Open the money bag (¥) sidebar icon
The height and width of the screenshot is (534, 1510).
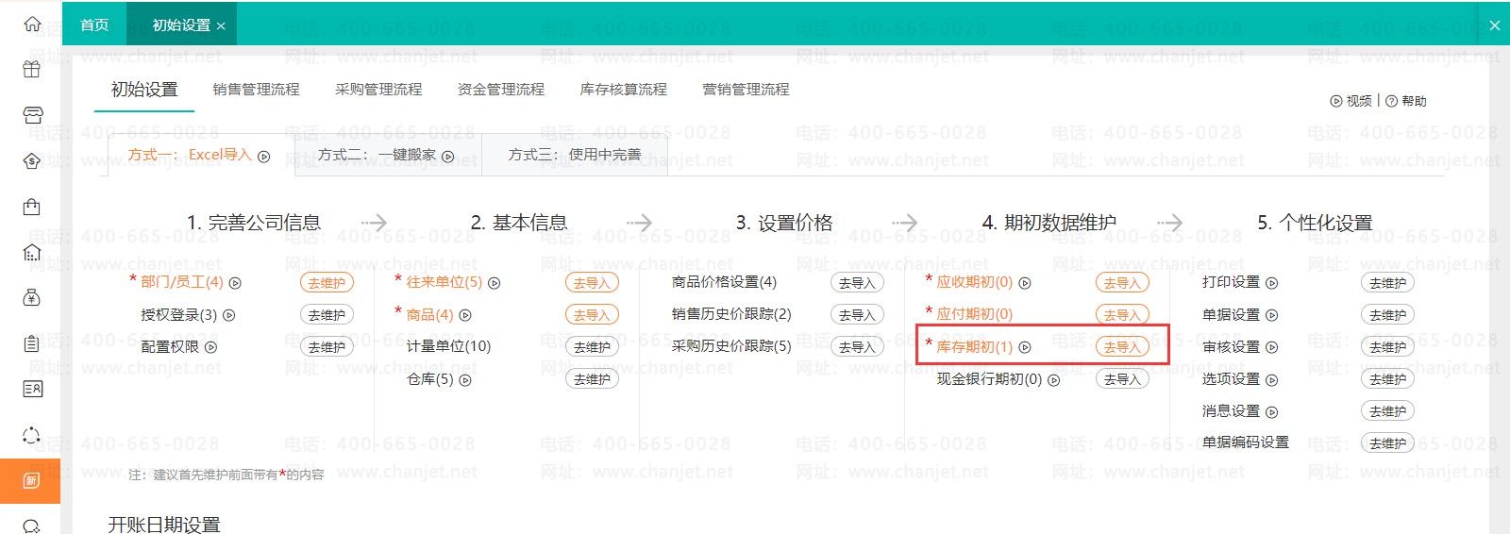coord(32,298)
